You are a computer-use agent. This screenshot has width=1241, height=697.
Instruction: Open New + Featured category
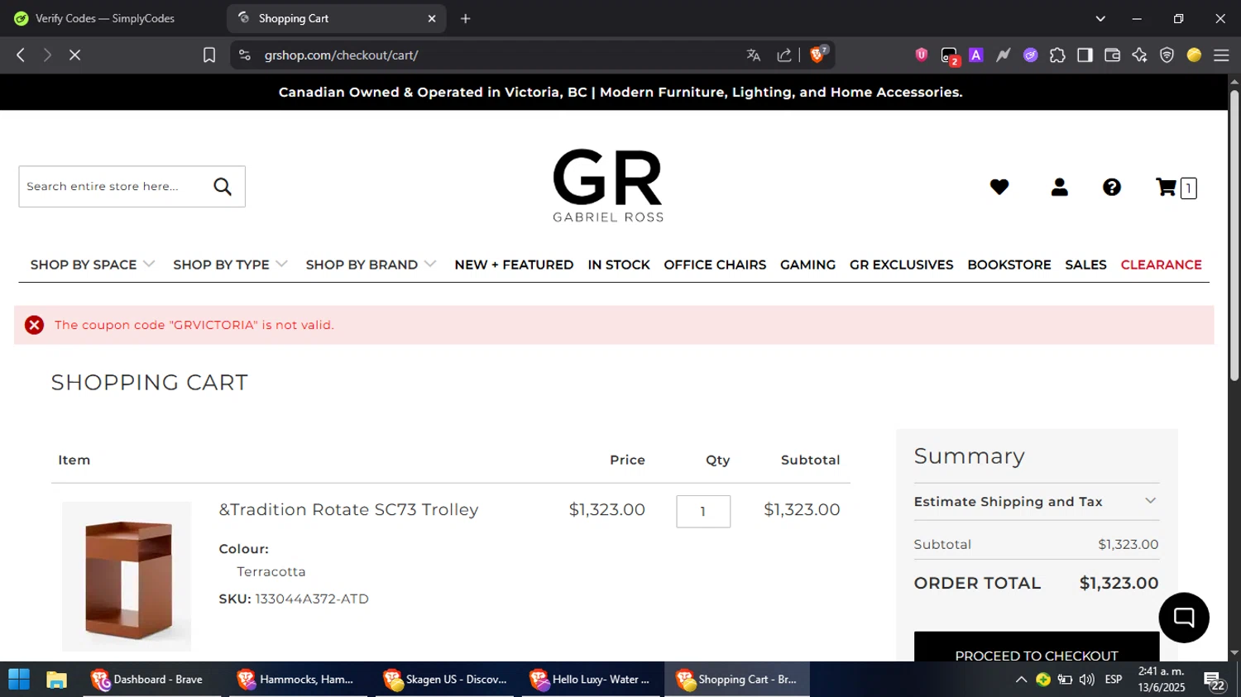[514, 265]
